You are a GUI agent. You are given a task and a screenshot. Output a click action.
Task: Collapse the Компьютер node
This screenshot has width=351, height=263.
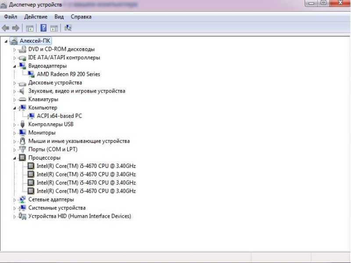14,108
